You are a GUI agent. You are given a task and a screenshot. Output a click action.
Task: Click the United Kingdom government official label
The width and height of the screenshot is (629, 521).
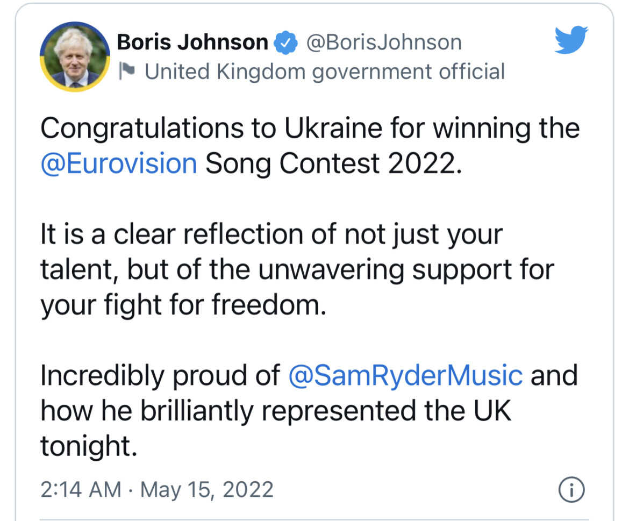click(x=325, y=72)
